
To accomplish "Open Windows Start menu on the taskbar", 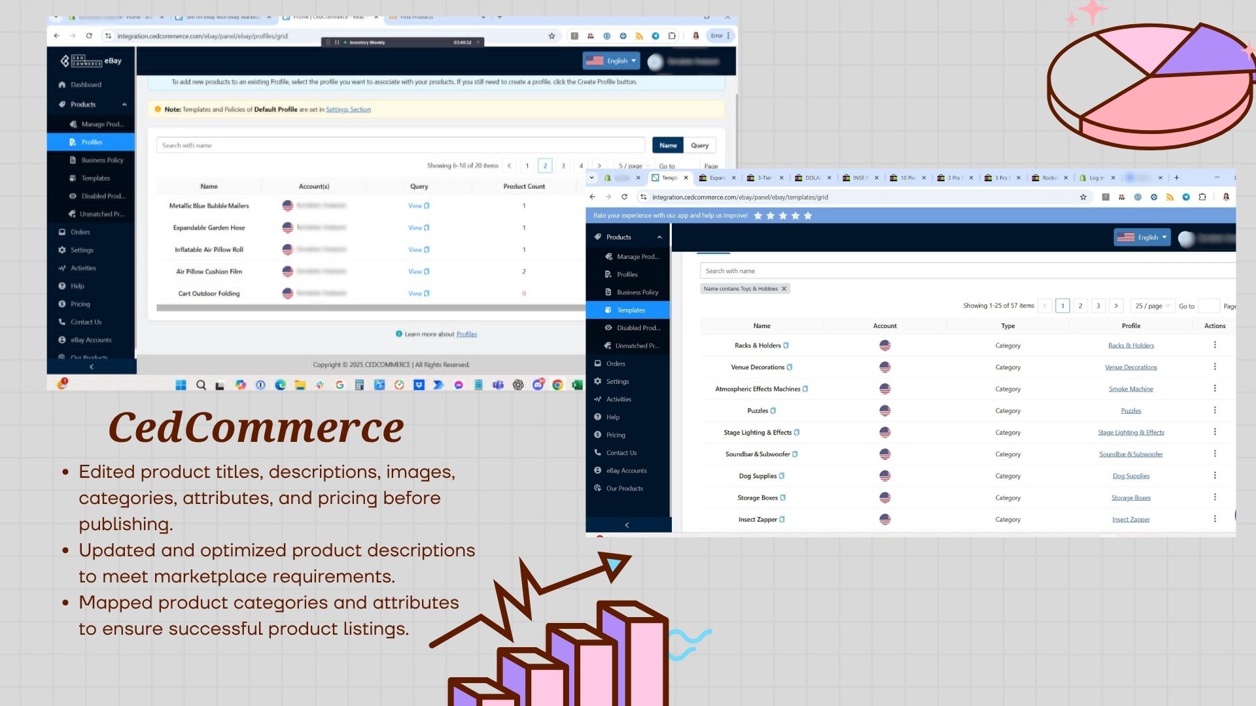I will [181, 385].
